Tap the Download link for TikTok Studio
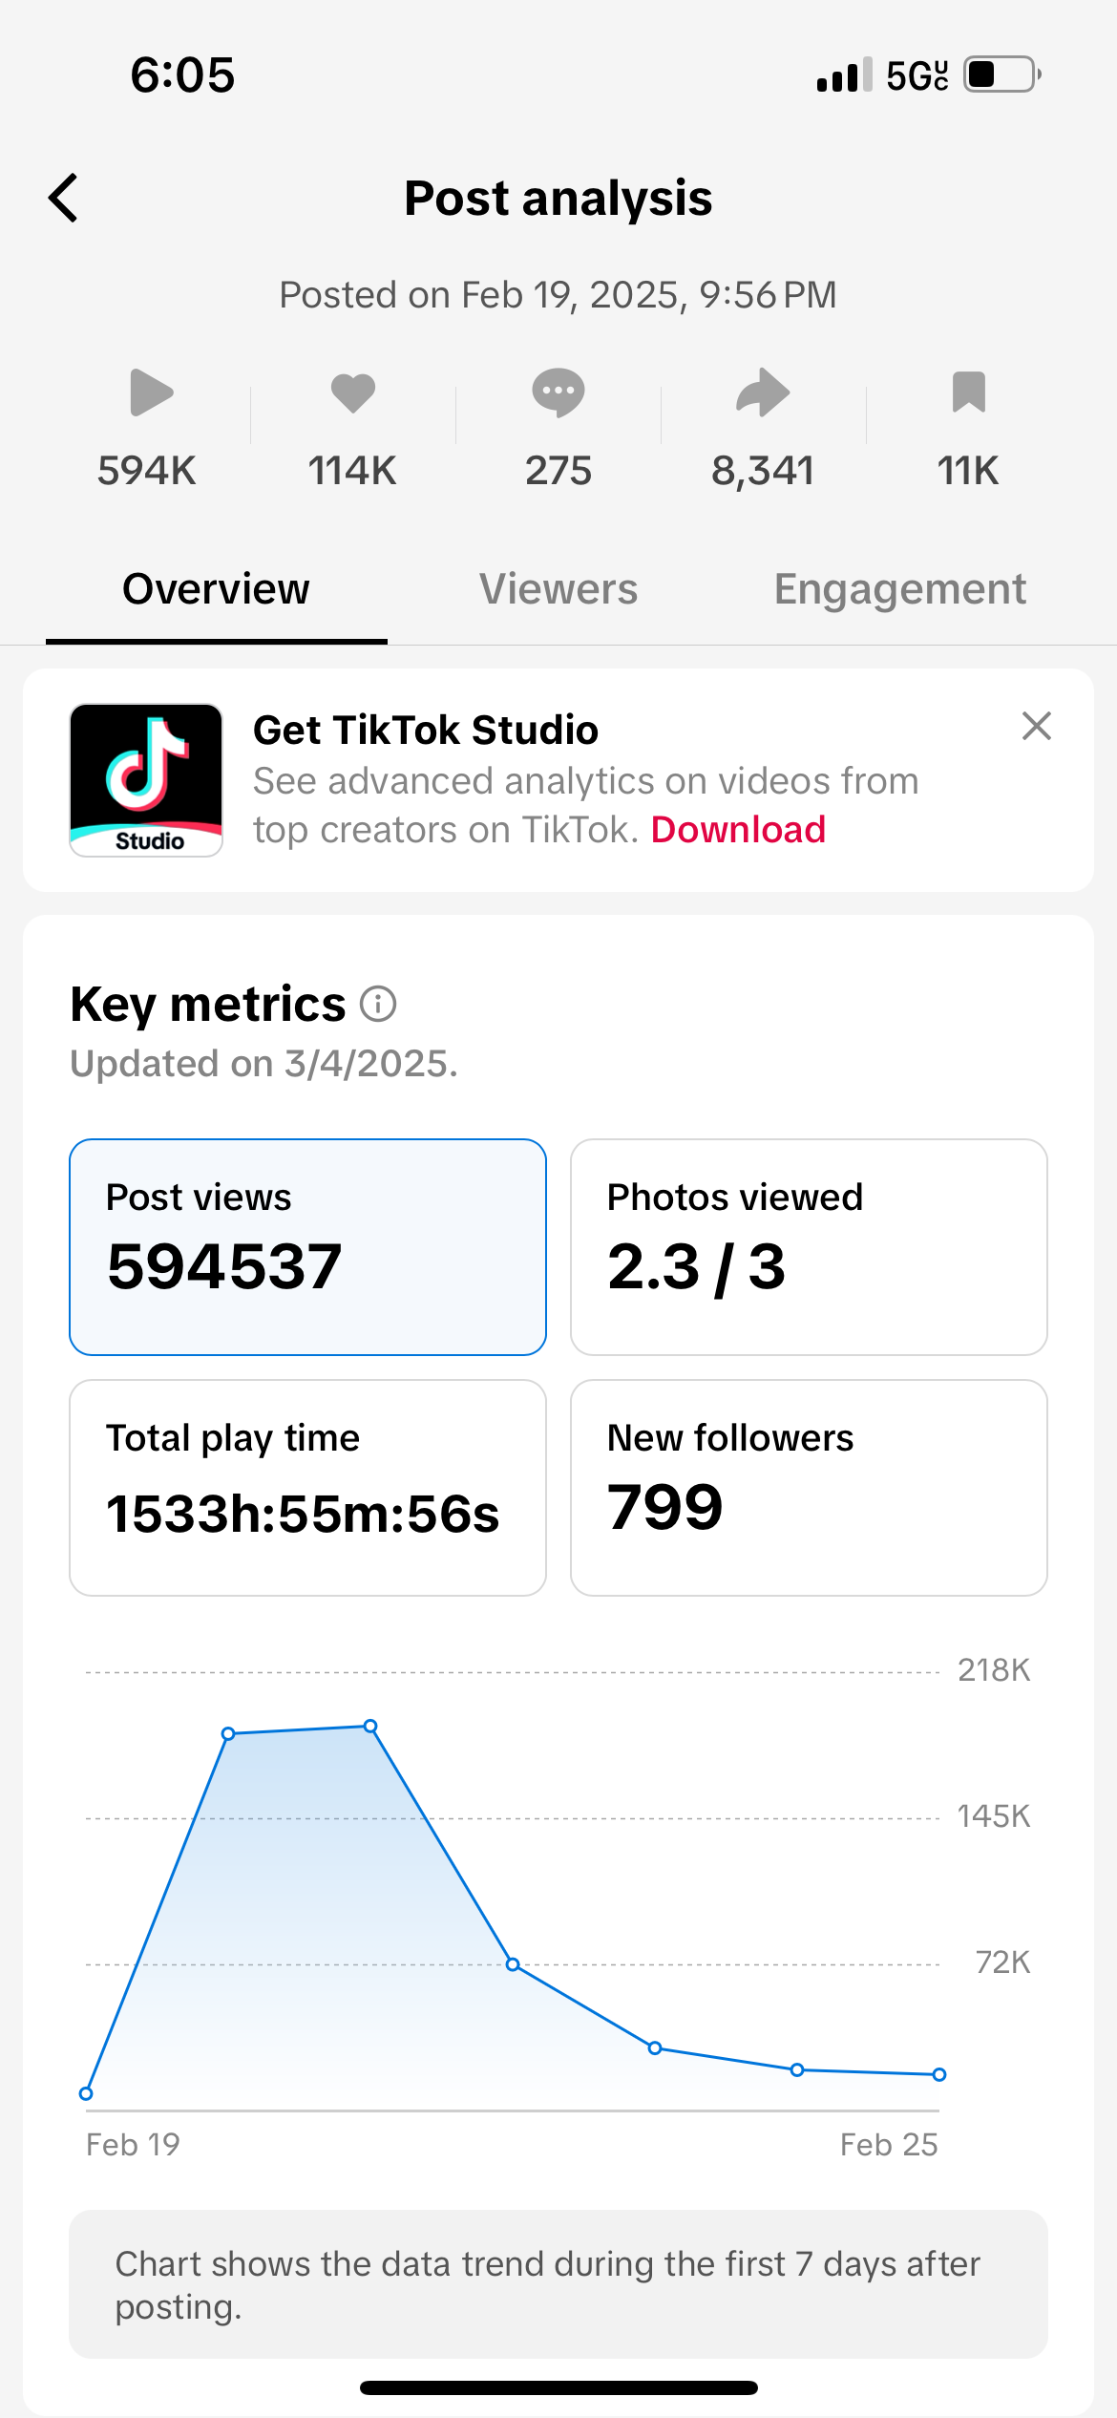This screenshot has height=2418, width=1117. (x=738, y=830)
